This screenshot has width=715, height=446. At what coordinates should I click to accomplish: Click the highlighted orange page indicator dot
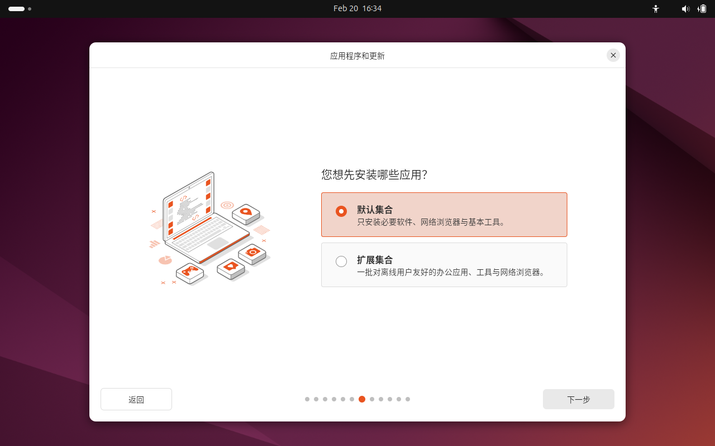click(x=362, y=399)
